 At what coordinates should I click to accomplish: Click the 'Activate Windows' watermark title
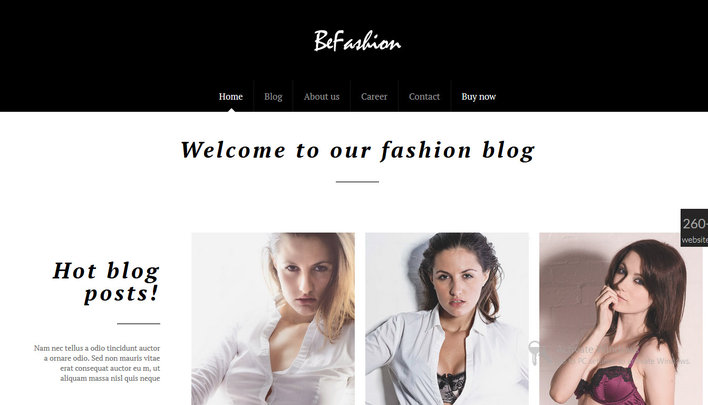(x=598, y=349)
